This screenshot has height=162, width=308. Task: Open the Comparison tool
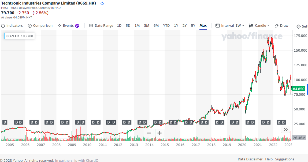tap(40, 26)
